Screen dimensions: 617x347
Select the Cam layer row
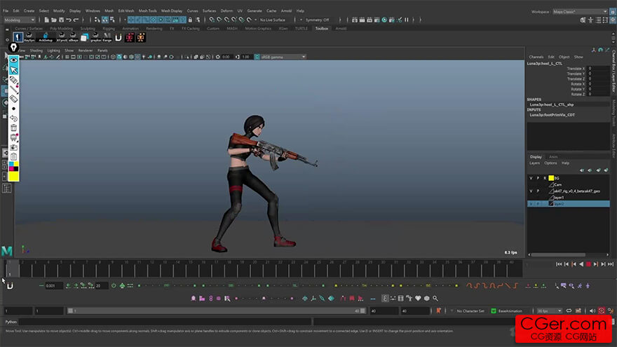pyautogui.click(x=568, y=184)
